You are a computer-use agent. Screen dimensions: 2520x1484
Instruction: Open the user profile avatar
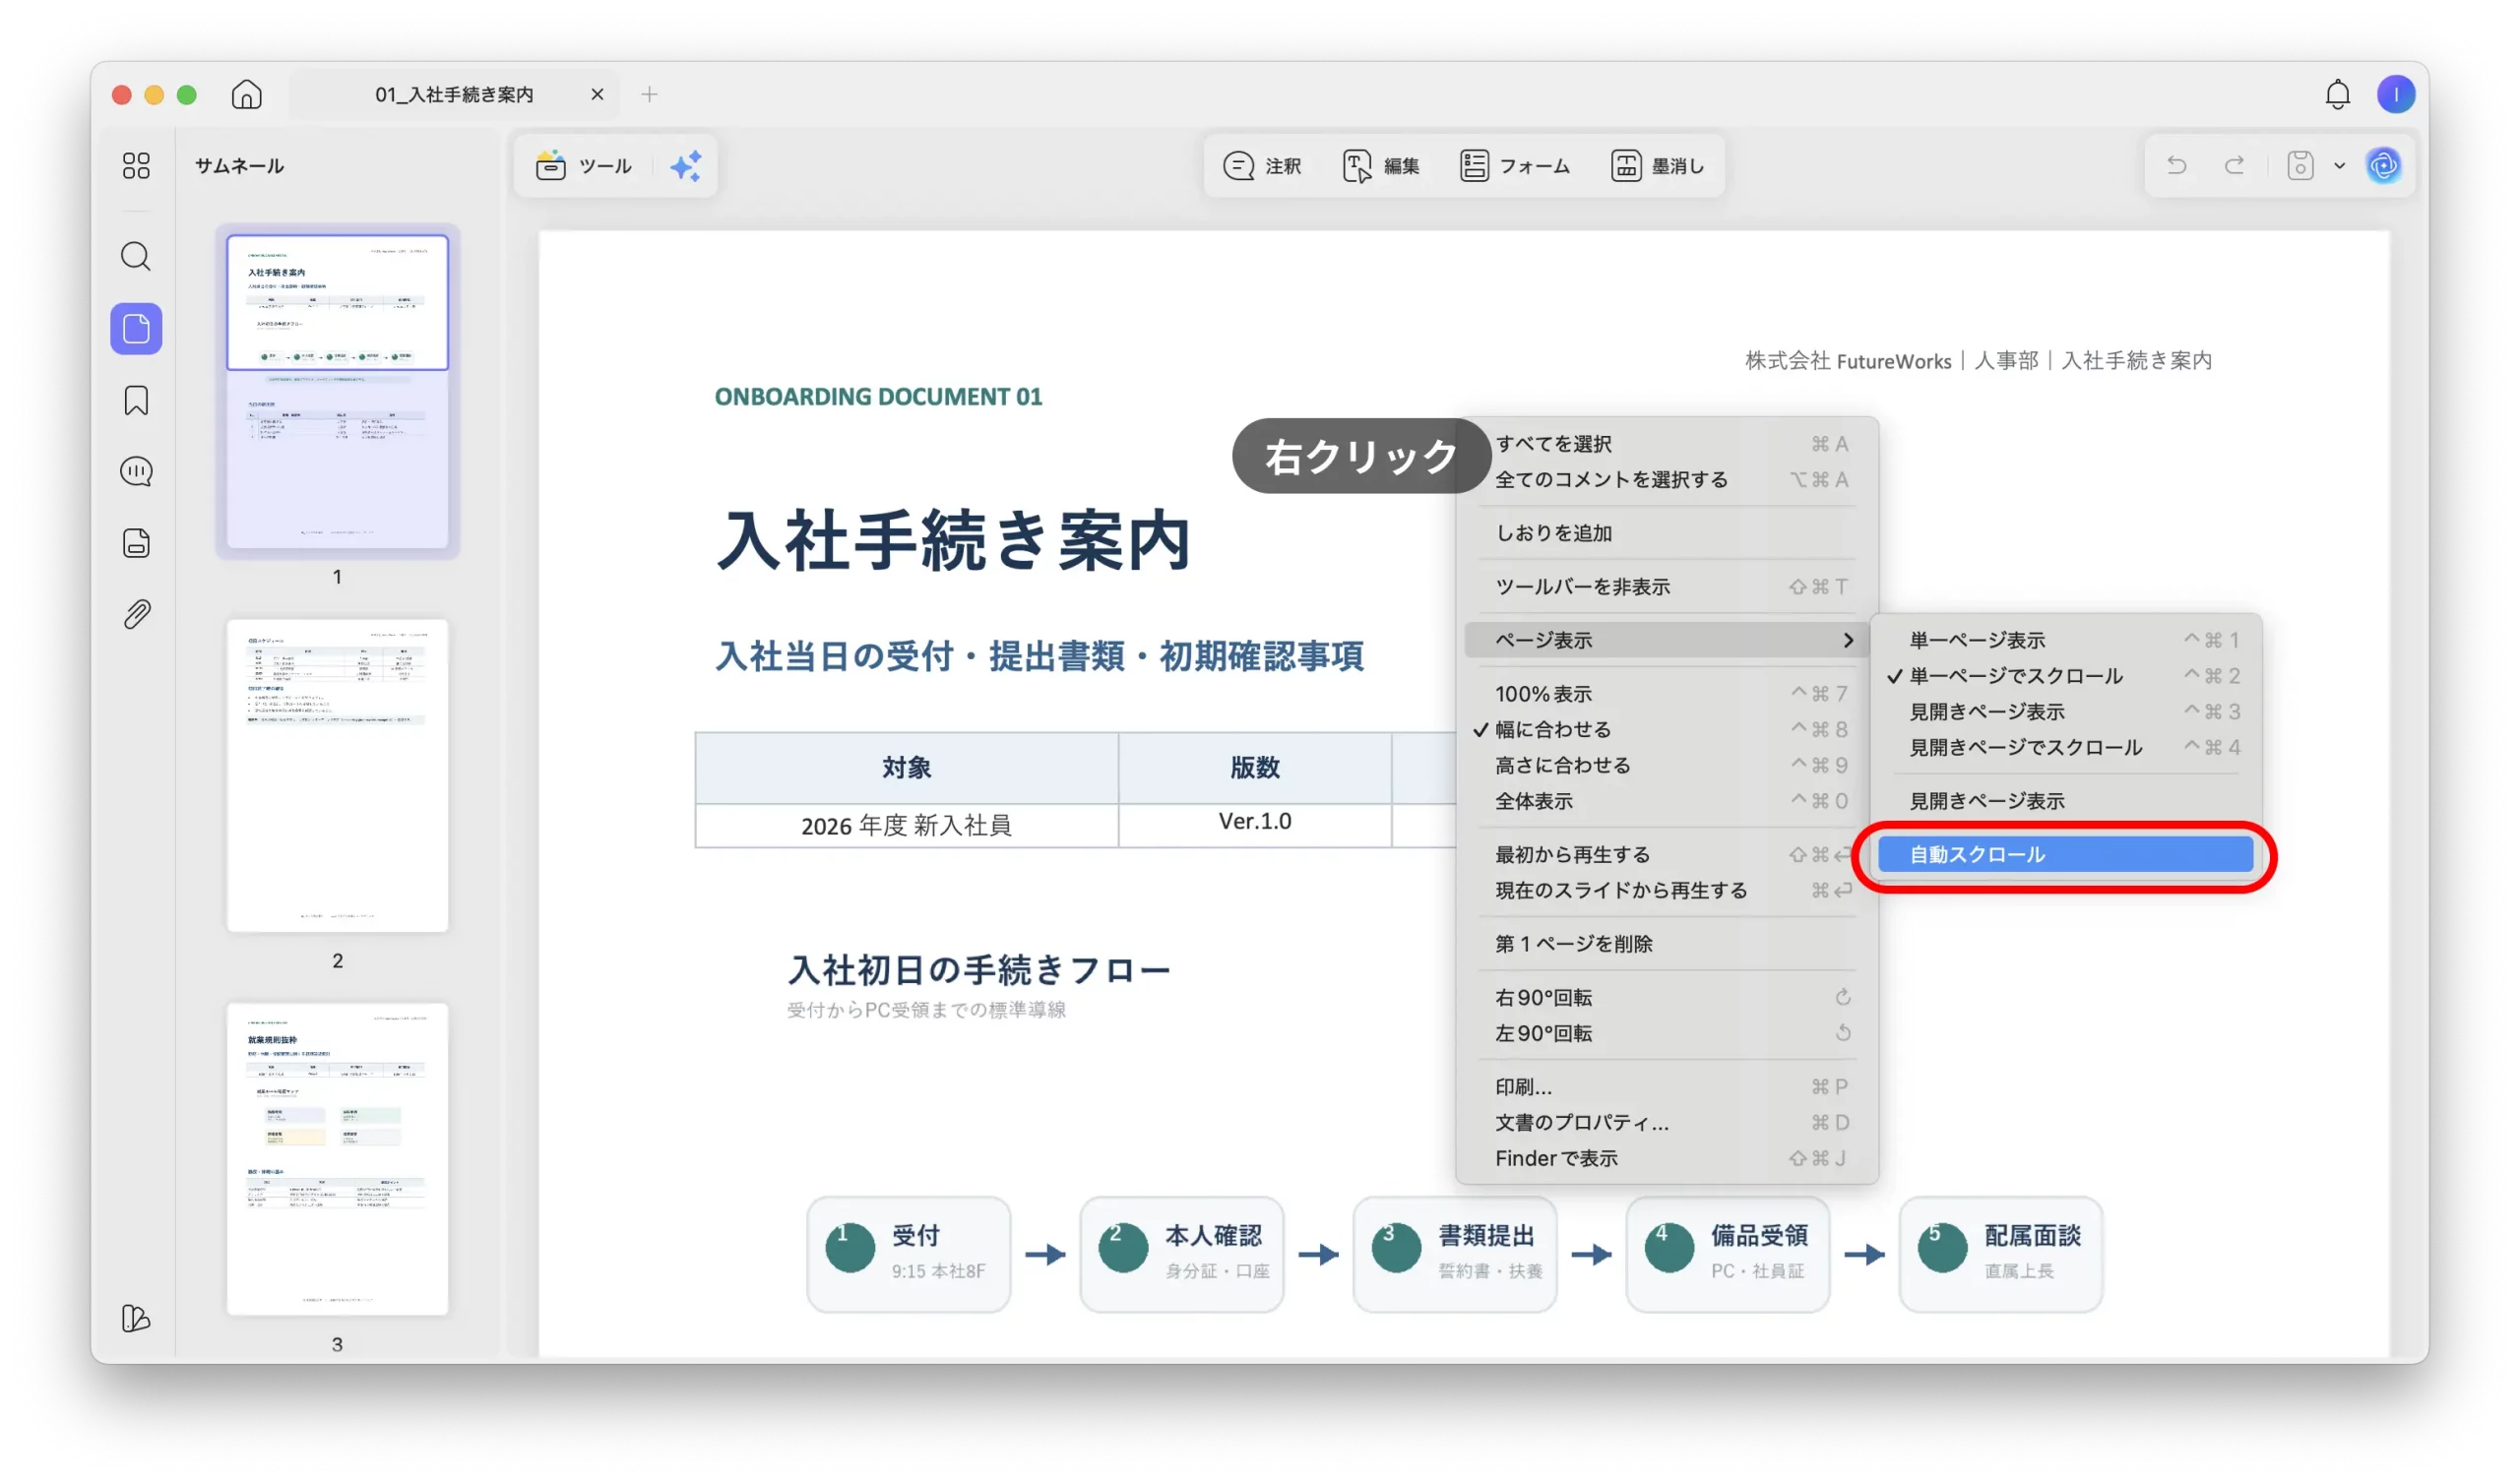2395,94
